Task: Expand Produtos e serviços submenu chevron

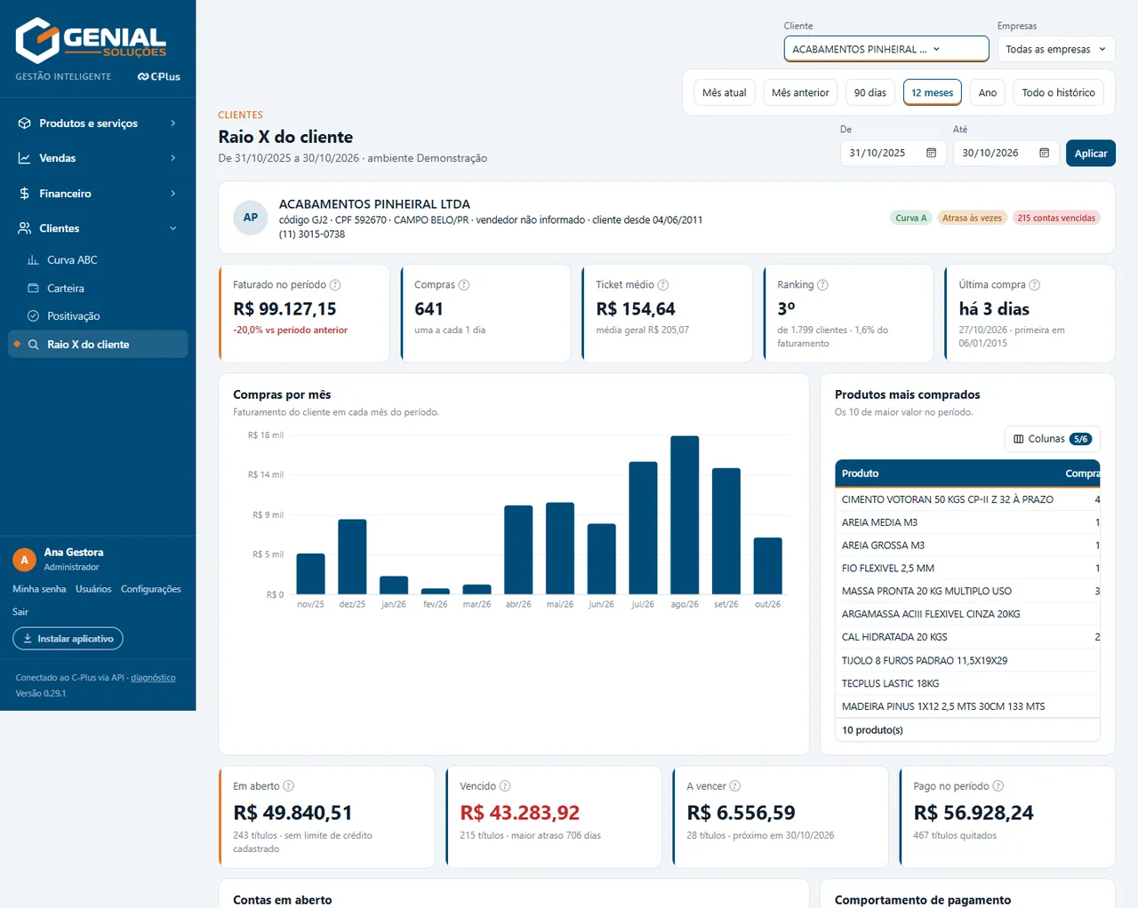Action: (173, 123)
